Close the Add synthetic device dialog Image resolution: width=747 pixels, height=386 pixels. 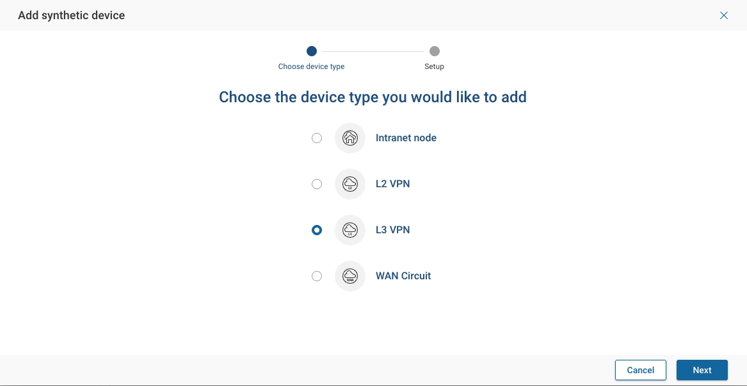point(724,15)
